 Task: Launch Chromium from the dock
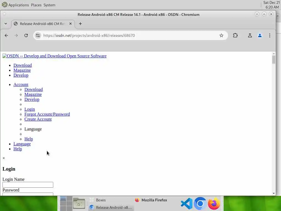[200, 204]
